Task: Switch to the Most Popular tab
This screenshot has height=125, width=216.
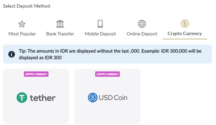Action: (x=22, y=34)
